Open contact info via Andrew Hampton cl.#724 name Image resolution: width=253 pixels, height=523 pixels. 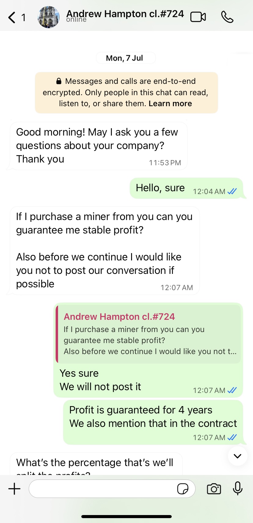coord(125,14)
